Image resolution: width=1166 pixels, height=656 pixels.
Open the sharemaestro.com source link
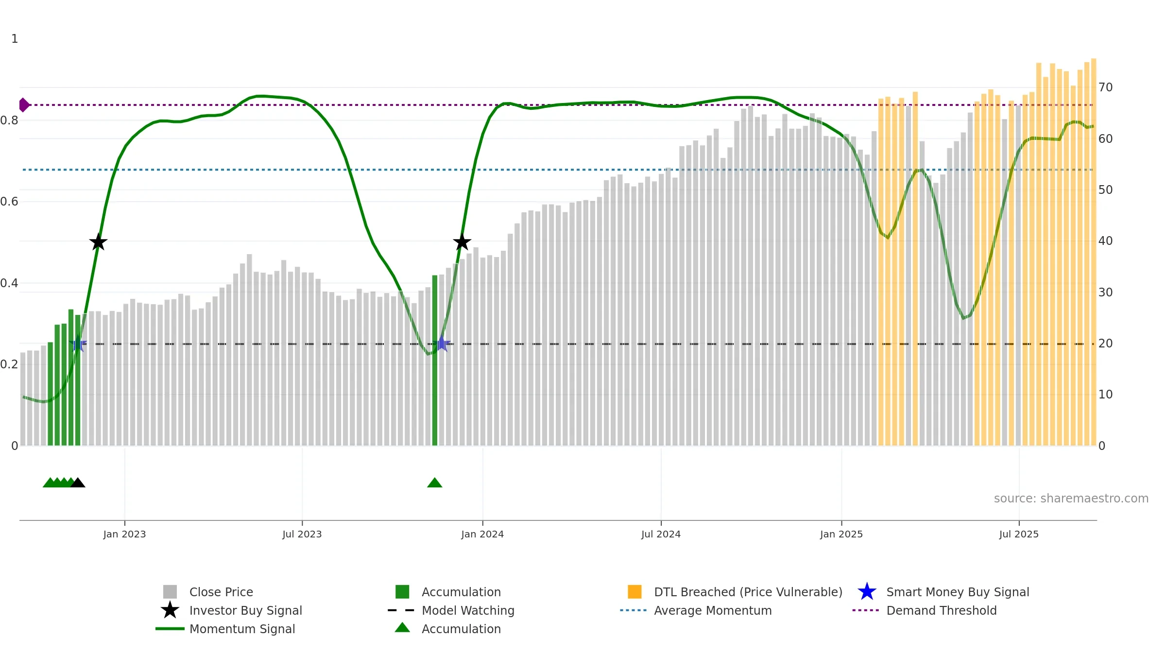[1071, 498]
